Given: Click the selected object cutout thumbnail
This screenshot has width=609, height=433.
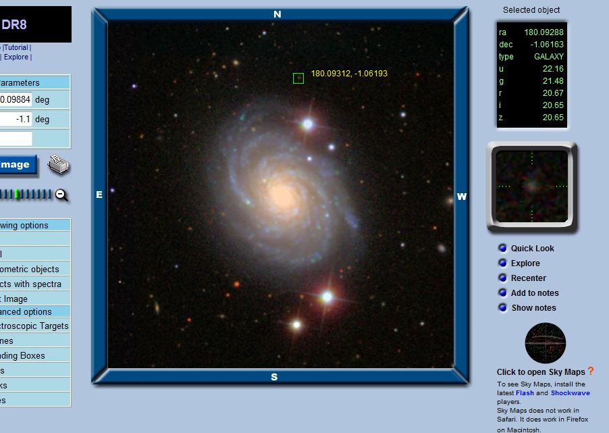Looking at the screenshot, I should [532, 186].
